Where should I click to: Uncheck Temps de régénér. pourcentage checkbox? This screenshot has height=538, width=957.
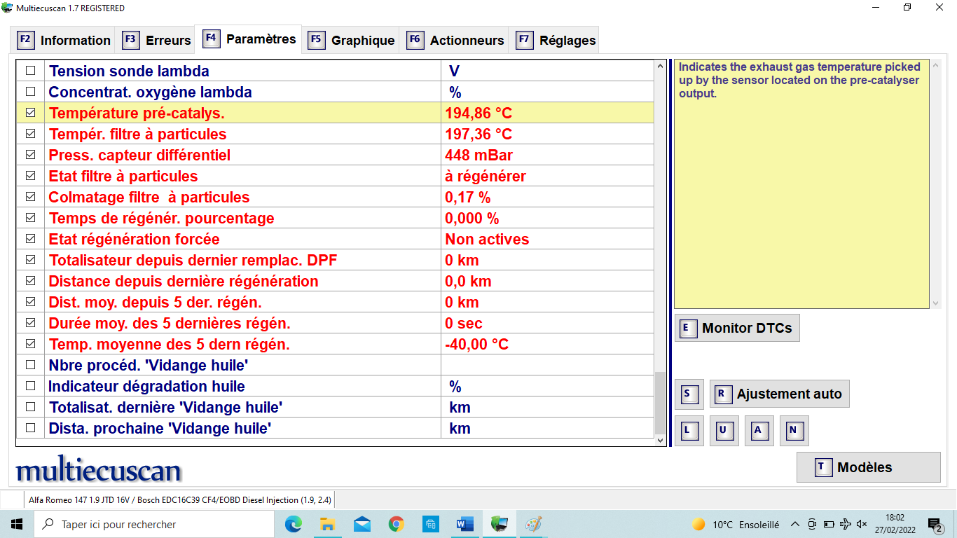[x=30, y=218]
